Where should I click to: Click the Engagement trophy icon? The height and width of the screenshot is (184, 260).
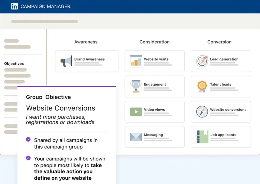pyautogui.click(x=136, y=86)
